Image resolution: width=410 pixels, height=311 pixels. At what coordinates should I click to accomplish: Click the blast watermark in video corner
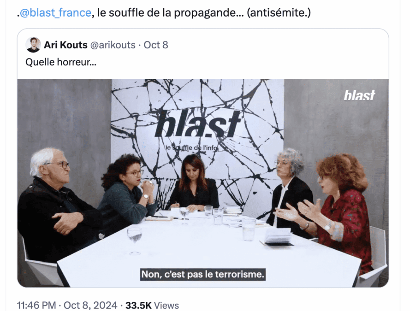[x=359, y=95]
